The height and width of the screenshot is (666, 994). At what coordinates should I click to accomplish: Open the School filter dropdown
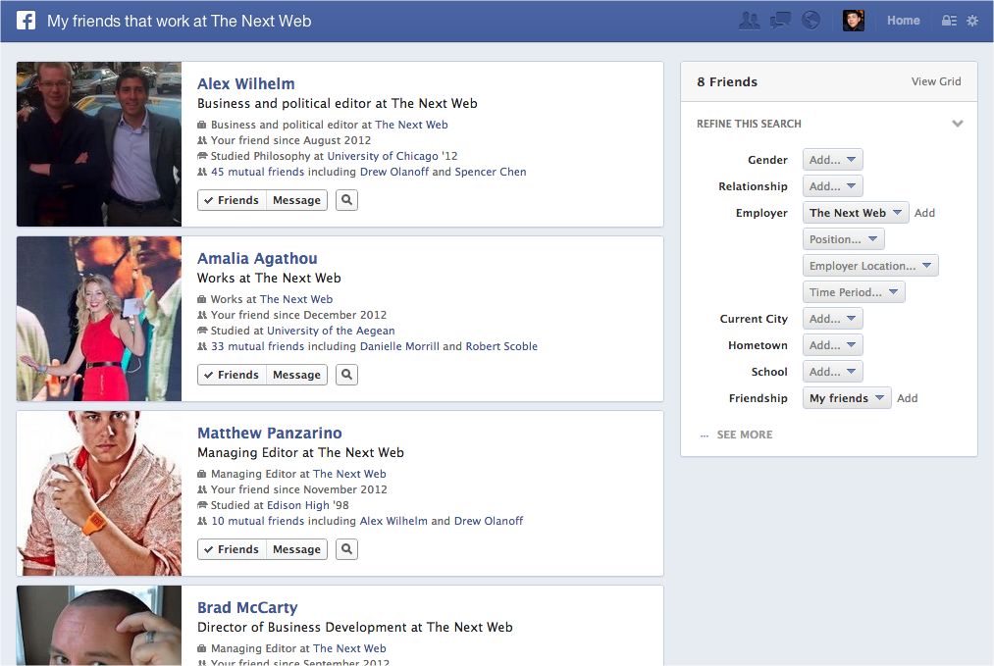pos(832,372)
